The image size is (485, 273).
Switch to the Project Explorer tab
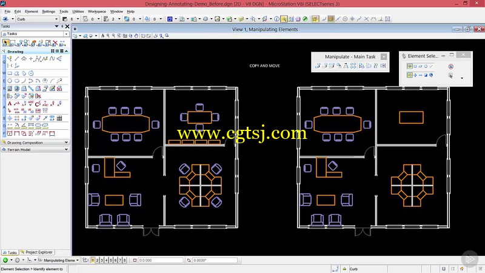[x=36, y=252]
